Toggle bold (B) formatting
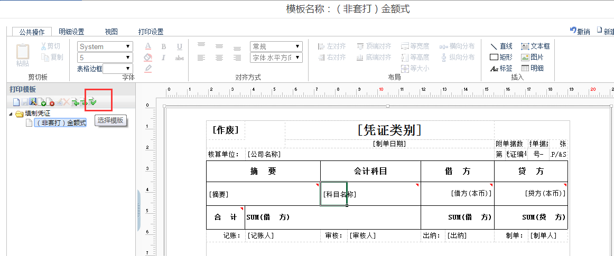The width and height of the screenshot is (614, 256). click(164, 46)
